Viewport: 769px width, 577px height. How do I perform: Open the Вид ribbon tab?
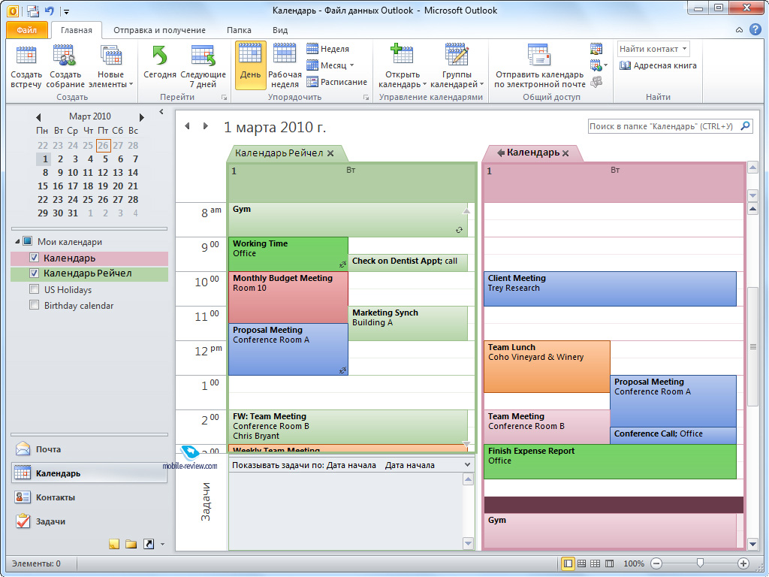pyautogui.click(x=280, y=30)
